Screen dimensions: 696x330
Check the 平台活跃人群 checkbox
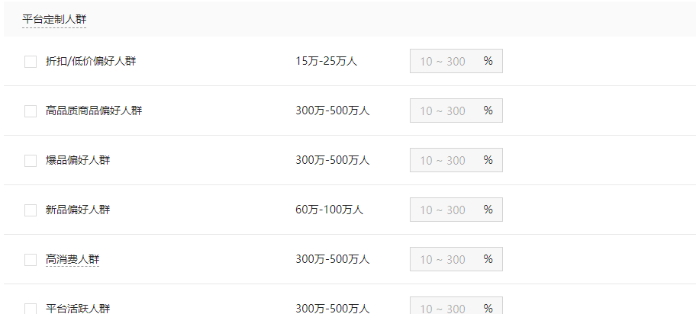coord(31,309)
